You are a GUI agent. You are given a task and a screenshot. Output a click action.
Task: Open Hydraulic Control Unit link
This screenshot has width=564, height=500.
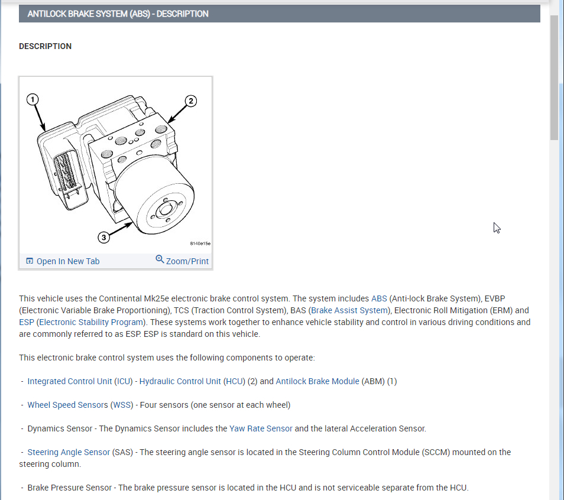[x=180, y=381]
